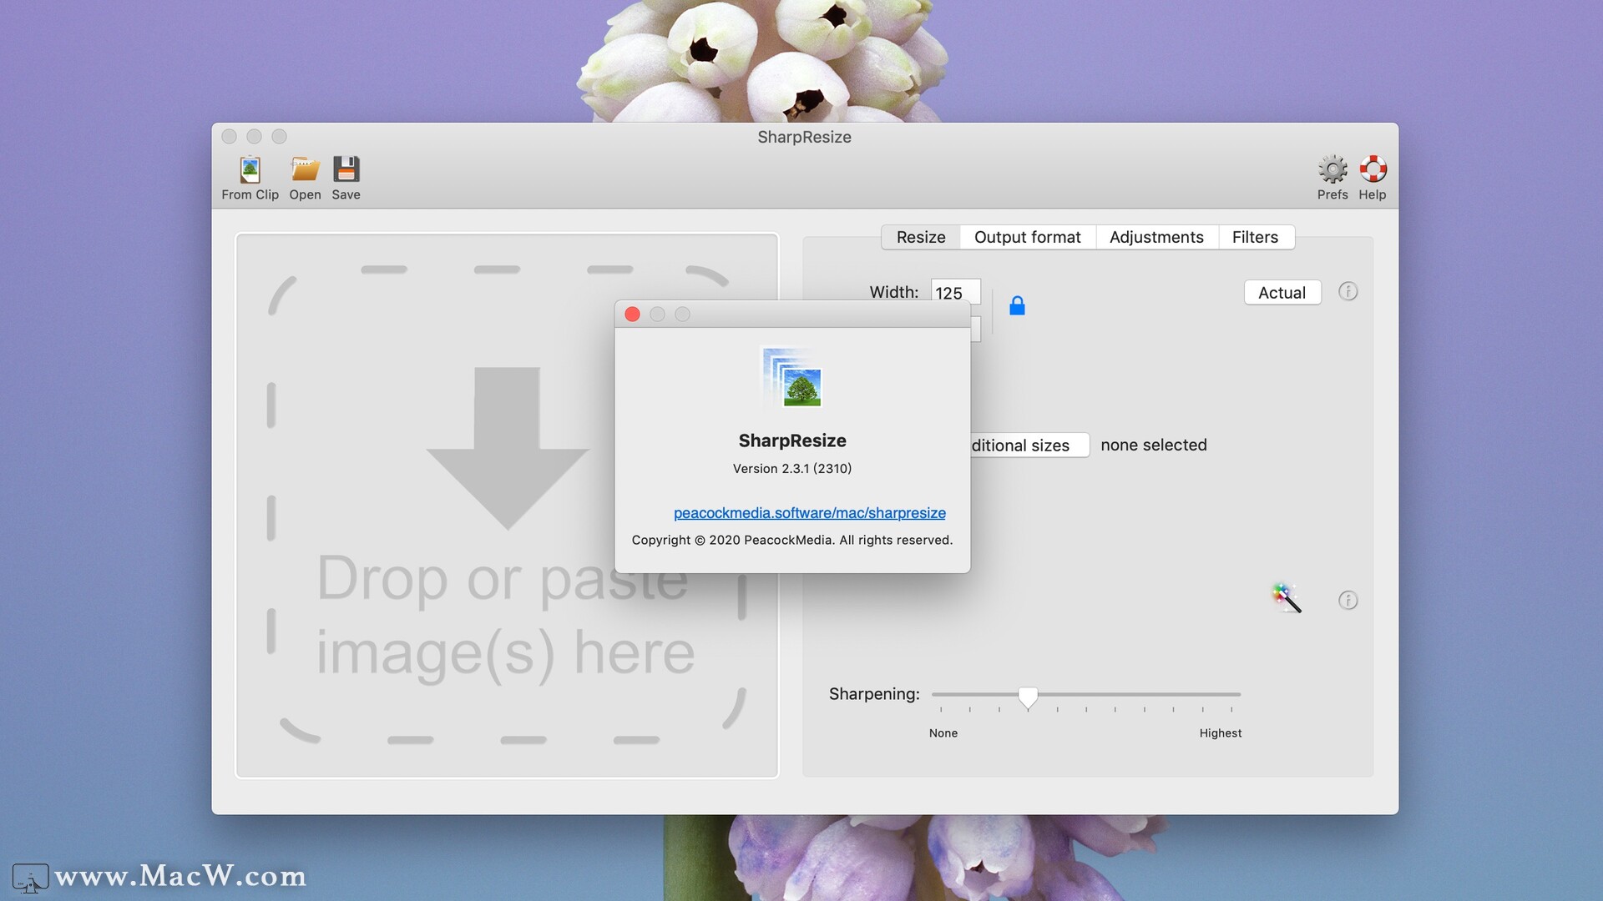Viewport: 1603px width, 901px height.
Task: Click the magic wand auto-sharpen icon
Action: 1287,598
